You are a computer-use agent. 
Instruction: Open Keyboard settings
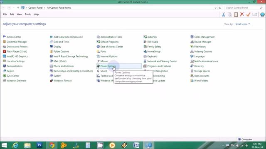[150, 56]
